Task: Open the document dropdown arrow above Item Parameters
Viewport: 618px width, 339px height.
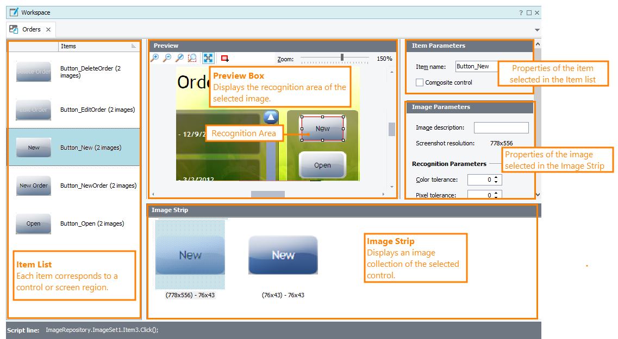Action: [537, 30]
